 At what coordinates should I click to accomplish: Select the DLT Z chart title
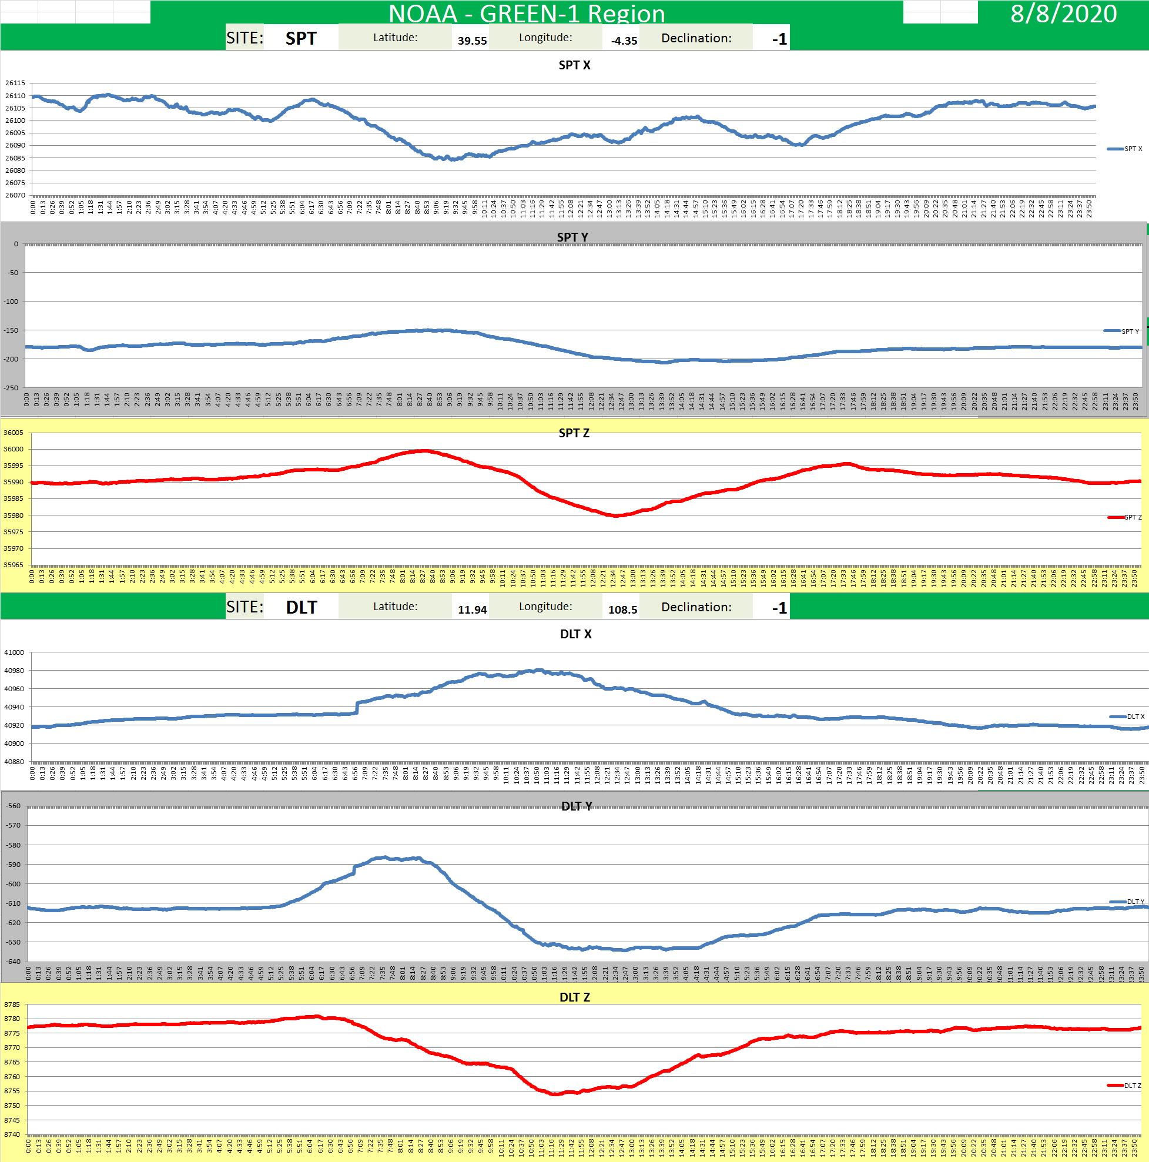[574, 997]
